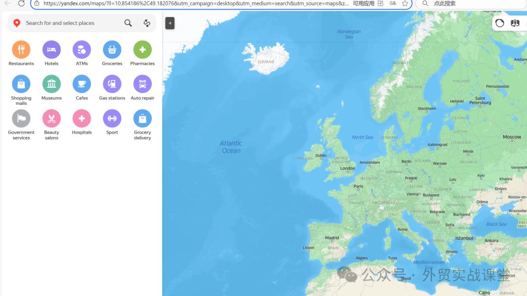Viewport: 527px width, 296px height.
Task: Click the Hospitals category icon
Action: (81, 118)
